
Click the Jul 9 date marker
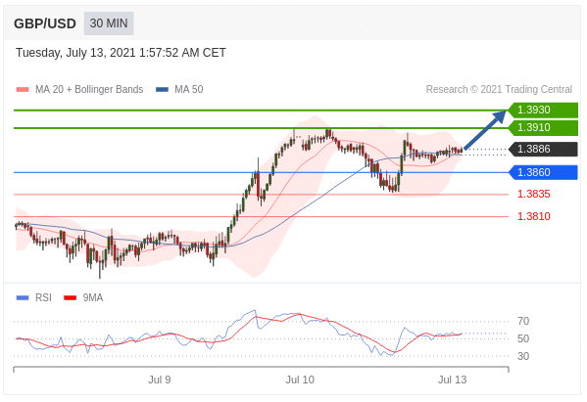pos(160,380)
